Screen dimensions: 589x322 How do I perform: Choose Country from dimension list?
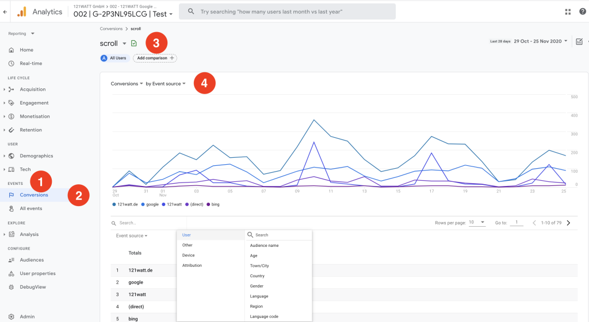(257, 276)
